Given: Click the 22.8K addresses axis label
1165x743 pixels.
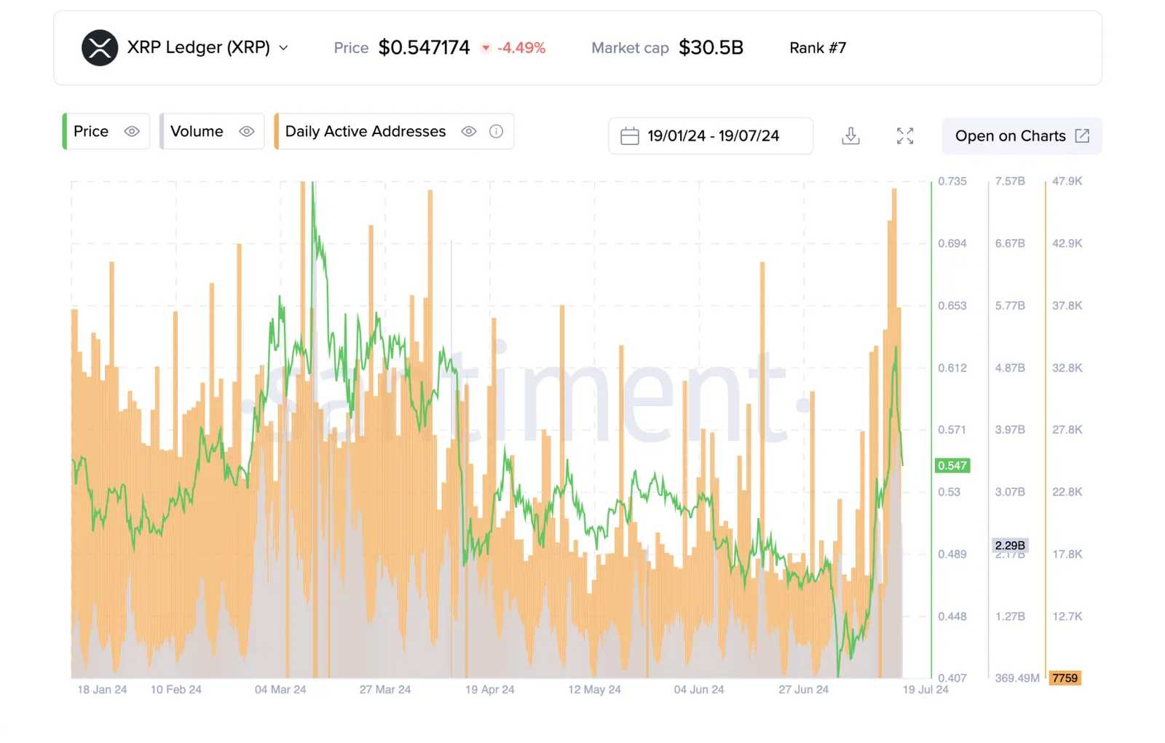Looking at the screenshot, I should [x=1067, y=492].
